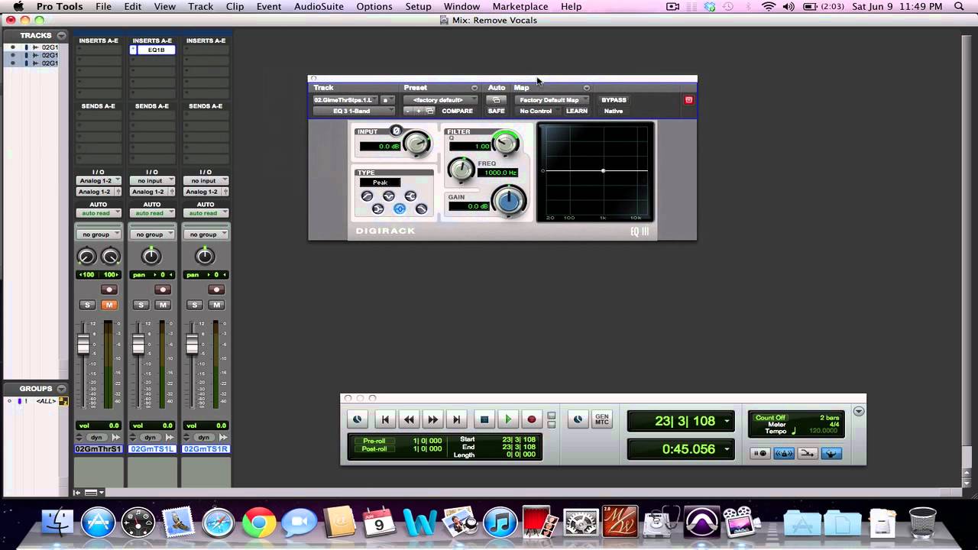The height and width of the screenshot is (550, 978).
Task: Select the notch filter type icon in EQ
Action: point(389,196)
